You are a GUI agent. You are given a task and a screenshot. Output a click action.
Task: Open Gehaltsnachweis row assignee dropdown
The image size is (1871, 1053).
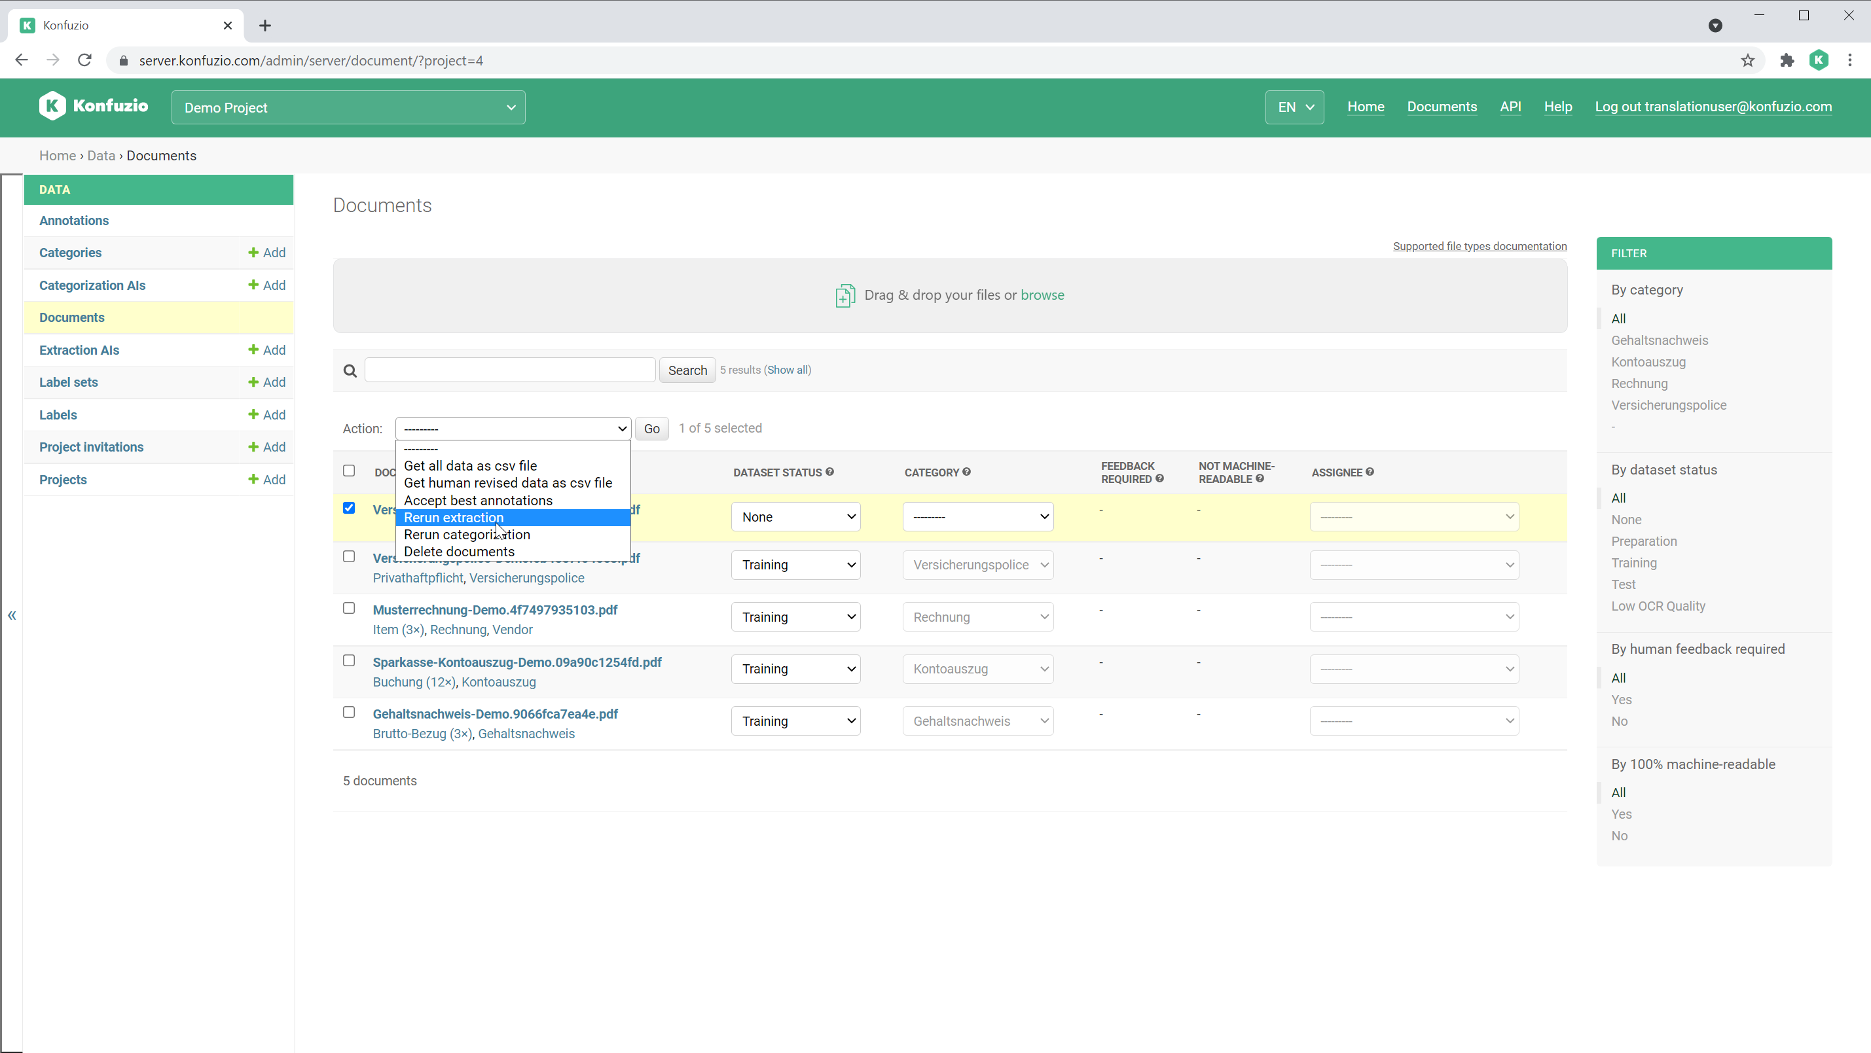point(1414,721)
